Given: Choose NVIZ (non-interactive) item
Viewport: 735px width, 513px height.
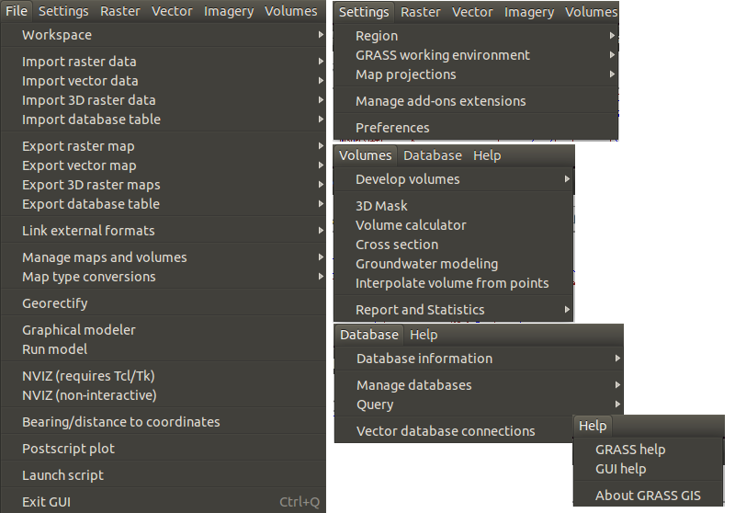Looking at the screenshot, I should coord(164,395).
